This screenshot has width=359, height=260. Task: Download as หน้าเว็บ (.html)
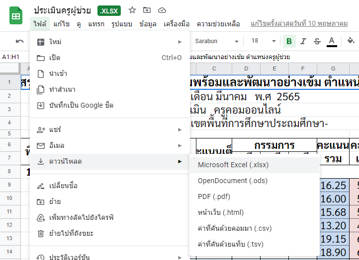255,213
